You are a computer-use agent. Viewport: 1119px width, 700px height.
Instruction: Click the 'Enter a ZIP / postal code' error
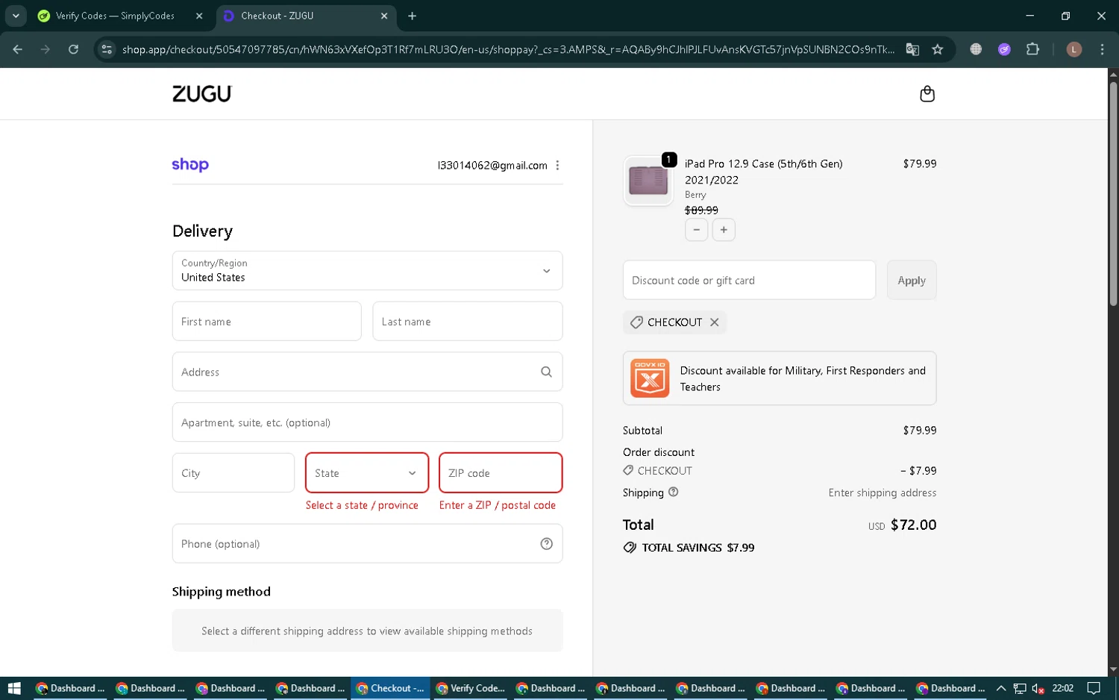tap(498, 505)
